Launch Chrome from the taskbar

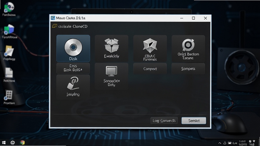(22, 142)
